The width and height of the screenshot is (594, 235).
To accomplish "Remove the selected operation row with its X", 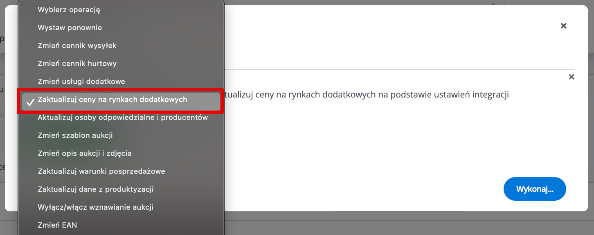I will coord(571,77).
